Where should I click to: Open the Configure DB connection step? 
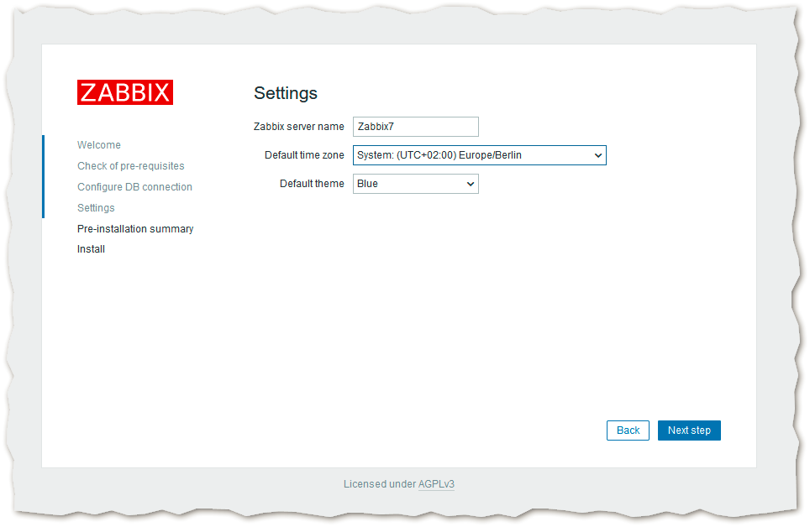(134, 187)
